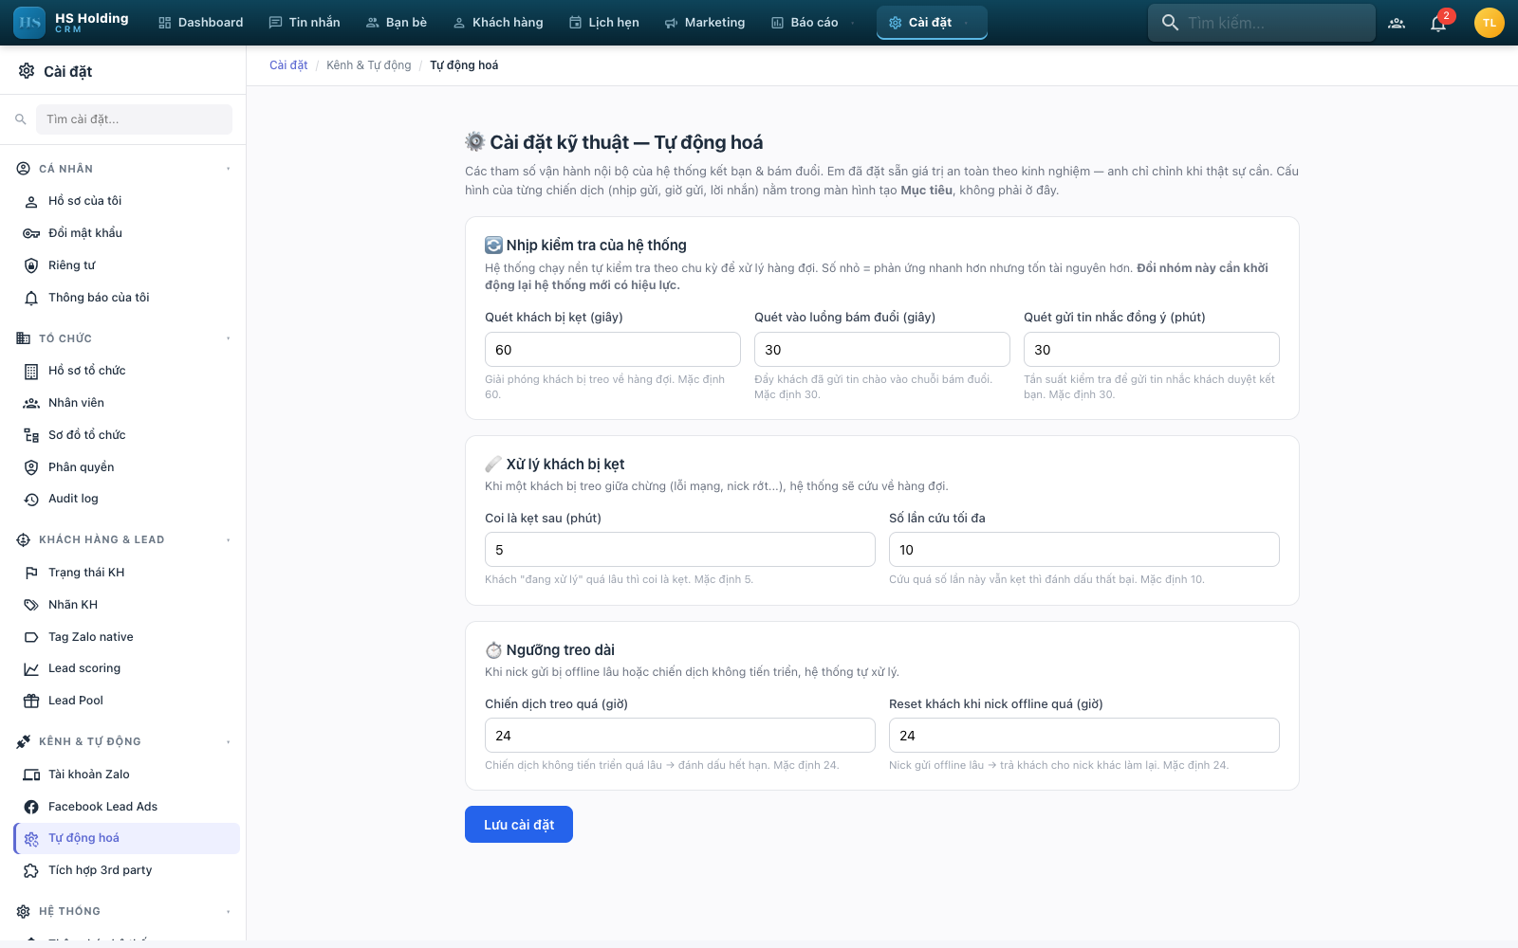The height and width of the screenshot is (948, 1518).
Task: Click the Lead scoring chart icon
Action: (31, 668)
